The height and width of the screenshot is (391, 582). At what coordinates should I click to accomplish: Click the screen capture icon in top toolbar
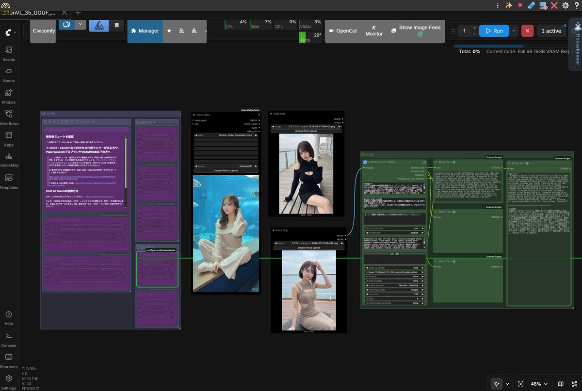pyautogui.click(x=66, y=24)
